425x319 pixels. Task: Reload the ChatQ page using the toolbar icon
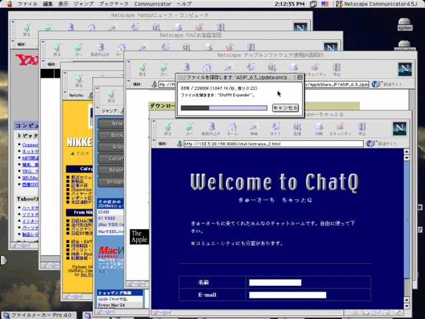pyautogui.click(x=213, y=128)
